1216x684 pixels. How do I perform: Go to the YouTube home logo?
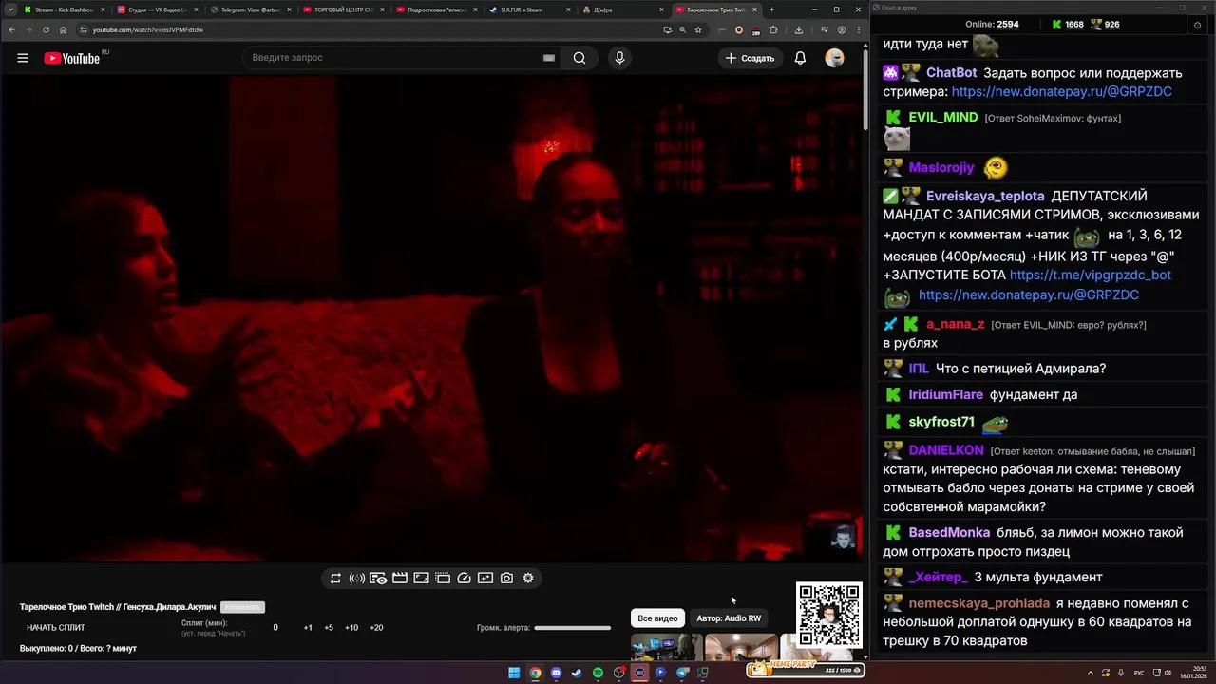point(72,58)
